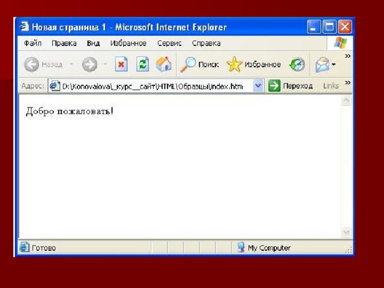
Task: Click the Mail envelope icon
Action: 322,65
